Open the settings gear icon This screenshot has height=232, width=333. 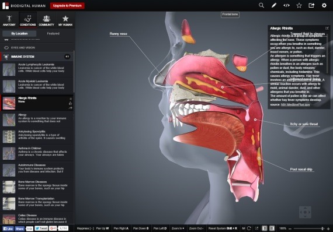324,5
